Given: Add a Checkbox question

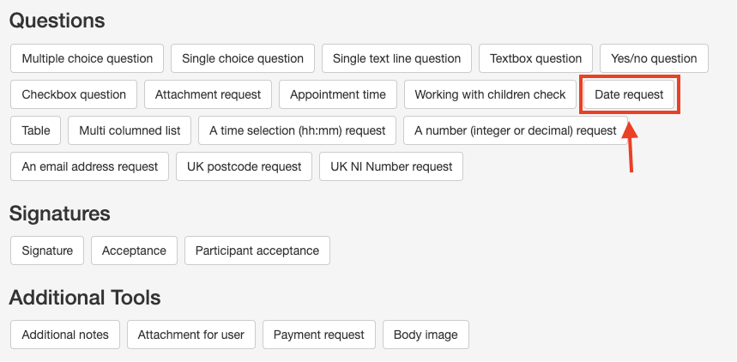Looking at the screenshot, I should (74, 94).
